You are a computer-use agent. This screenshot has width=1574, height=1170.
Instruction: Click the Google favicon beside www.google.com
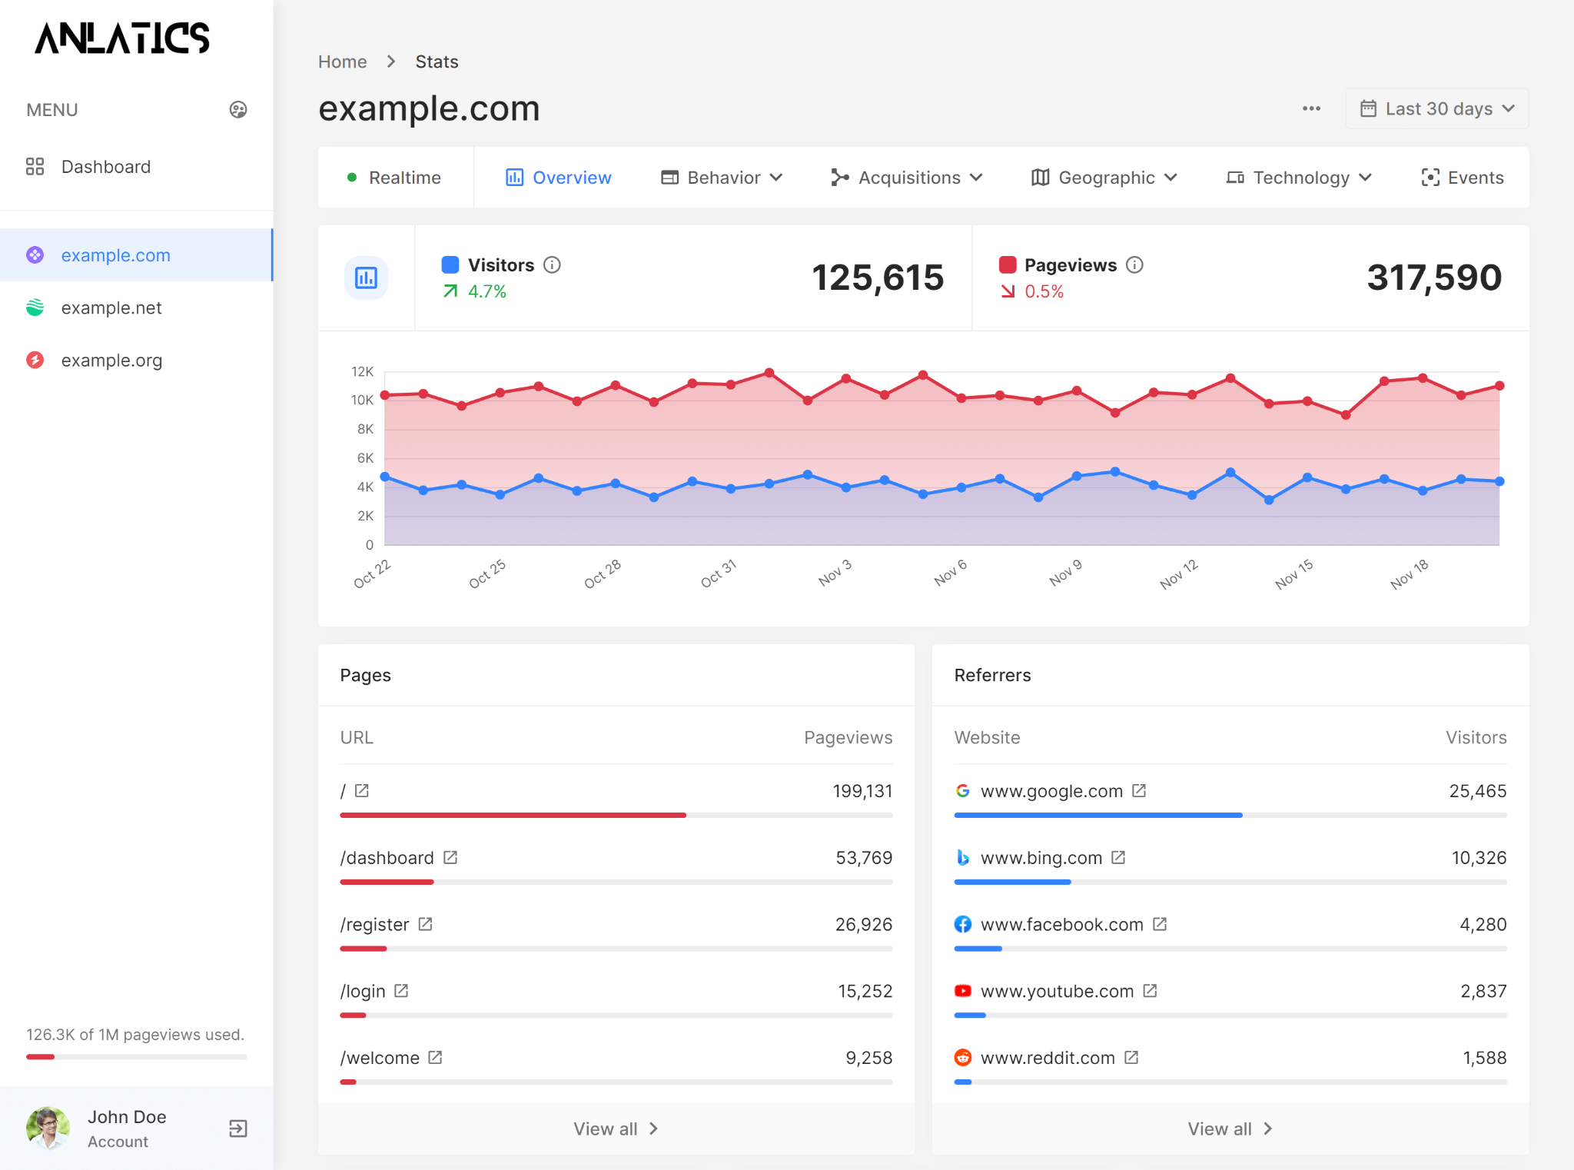[x=963, y=790]
